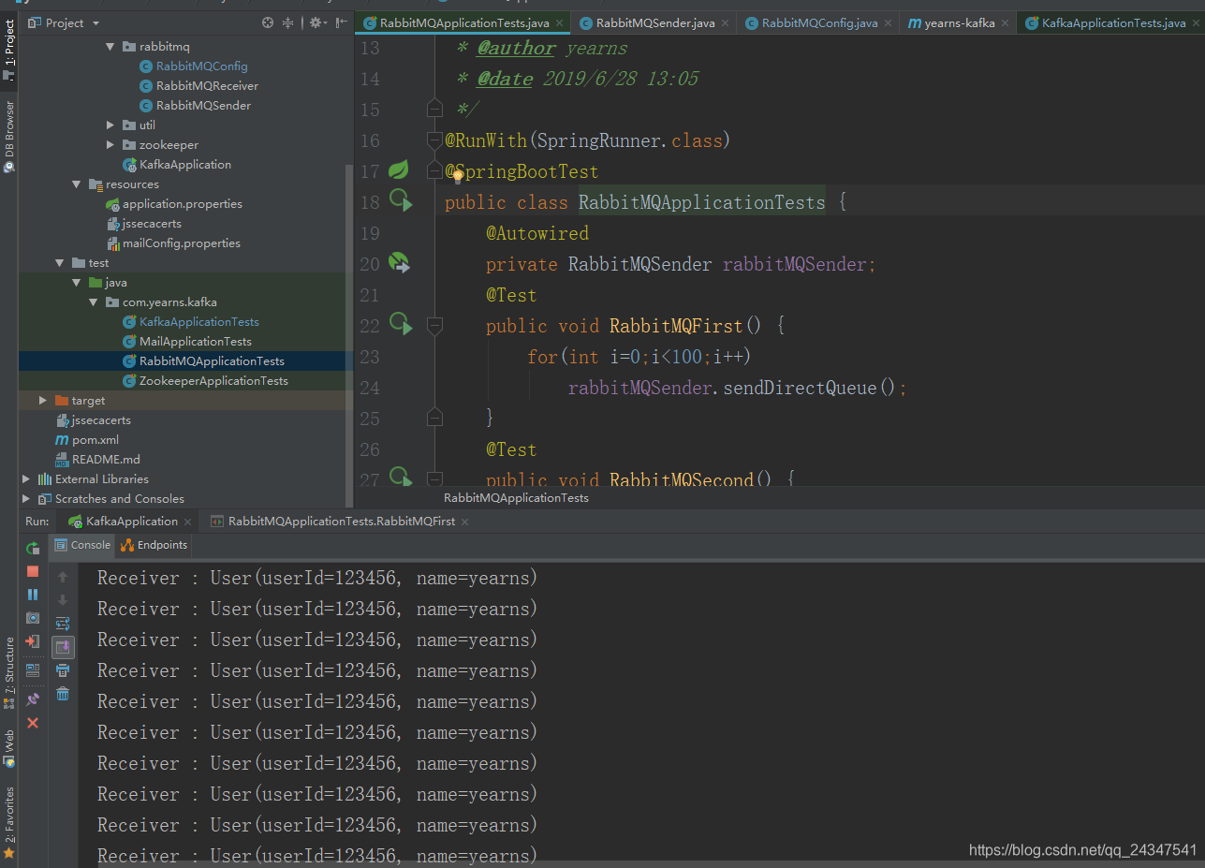Fold the @RunWith annotation block on line 16
This screenshot has width=1205, height=868.
click(434, 140)
